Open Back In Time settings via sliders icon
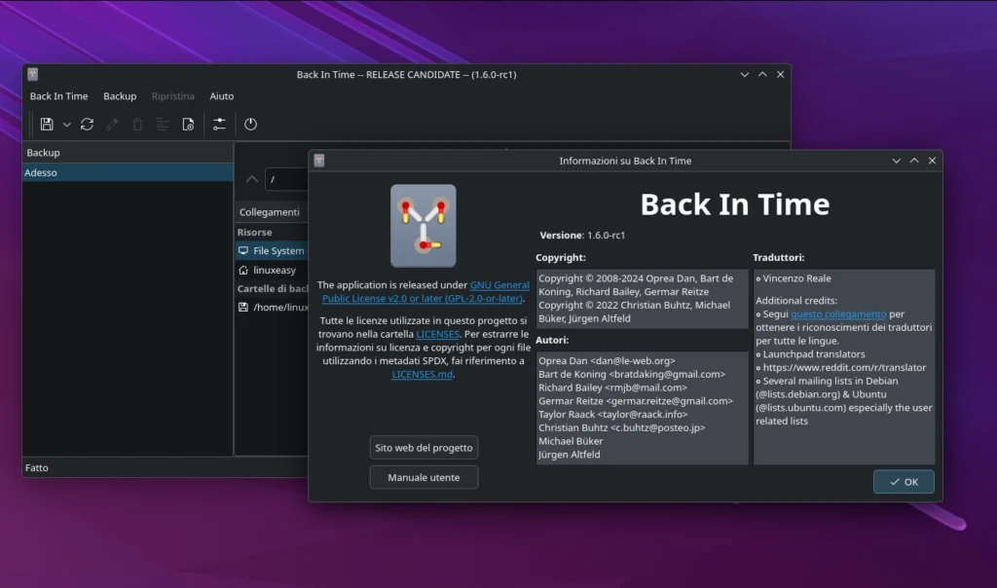The width and height of the screenshot is (997, 588). coord(219,124)
